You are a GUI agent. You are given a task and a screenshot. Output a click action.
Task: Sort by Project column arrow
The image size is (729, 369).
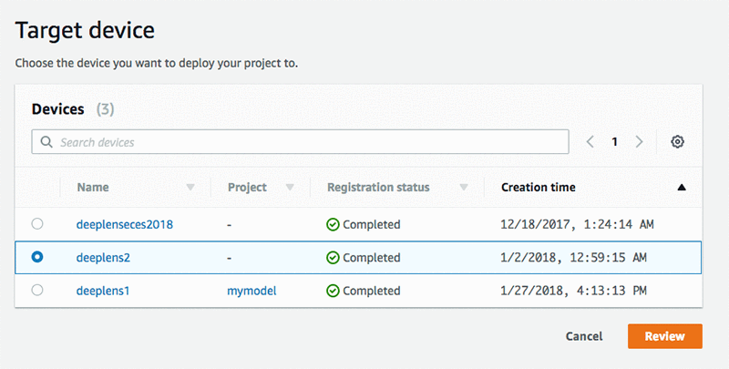[290, 188]
